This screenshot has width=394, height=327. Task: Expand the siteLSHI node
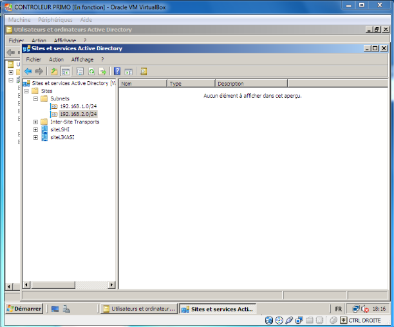[35, 130]
